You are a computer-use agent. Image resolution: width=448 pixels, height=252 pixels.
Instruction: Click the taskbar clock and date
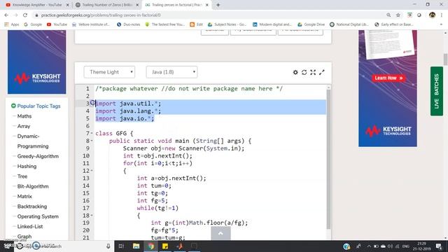[421, 246]
